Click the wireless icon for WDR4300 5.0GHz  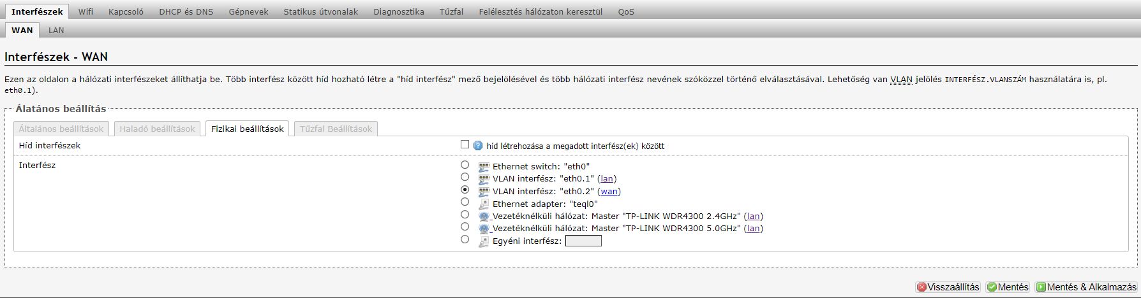click(484, 229)
